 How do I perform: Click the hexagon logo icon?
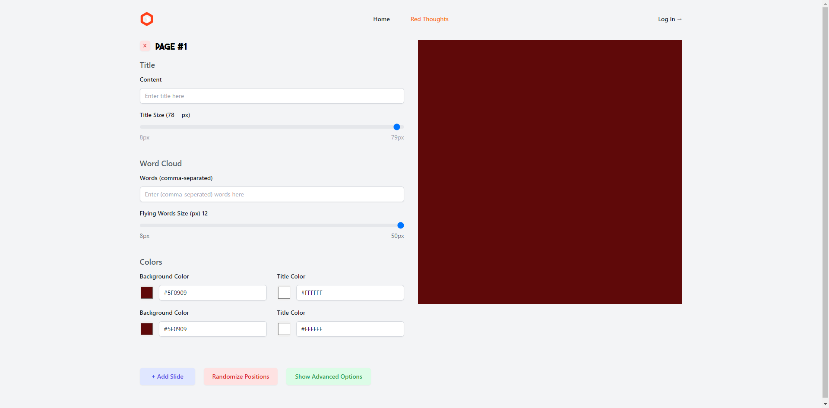coord(147,19)
